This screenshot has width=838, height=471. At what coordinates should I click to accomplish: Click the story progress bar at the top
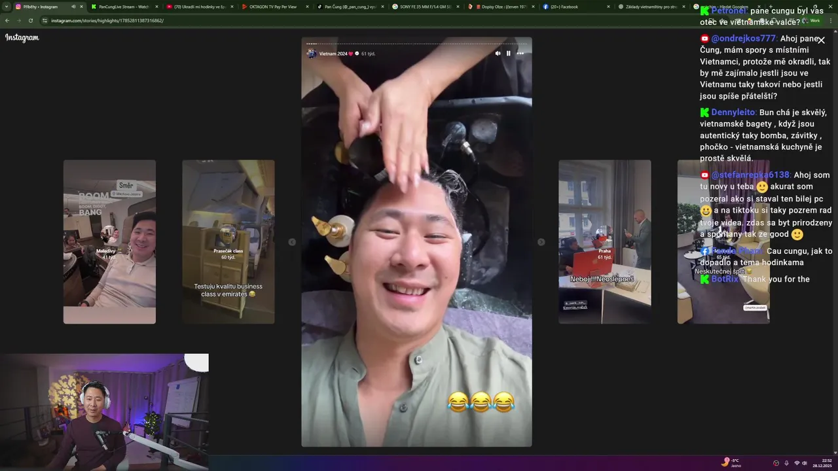[x=416, y=44]
